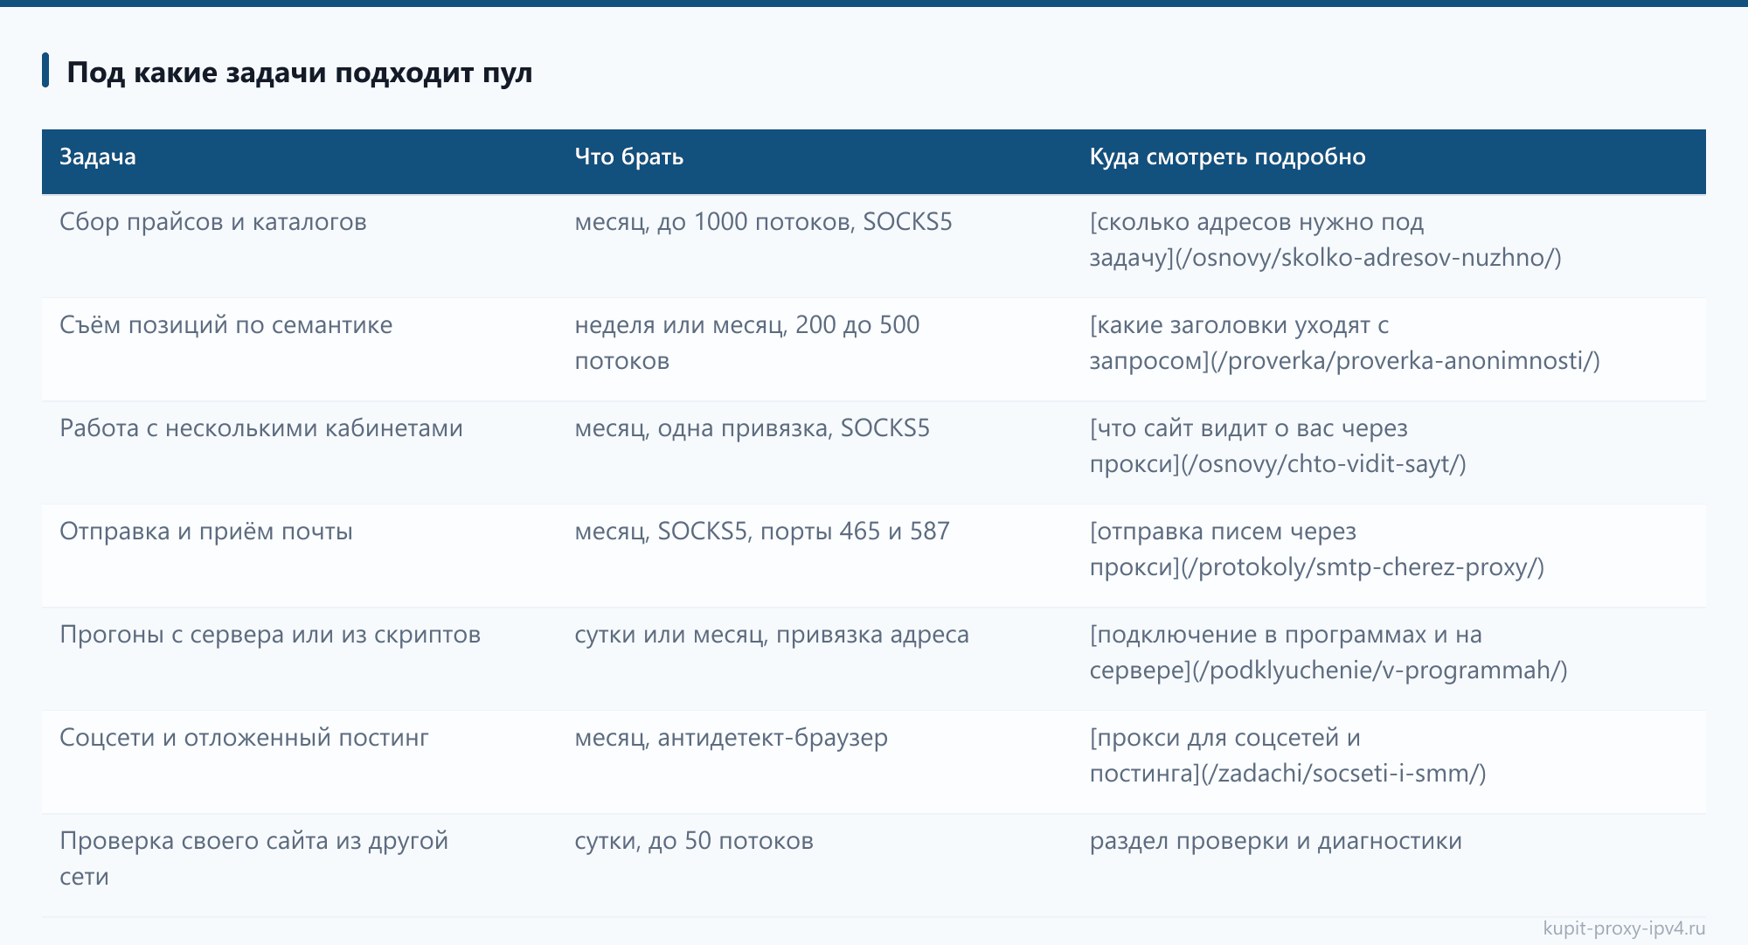Click the heading 'Под какие задачи подходит пул'

pyautogui.click(x=299, y=72)
